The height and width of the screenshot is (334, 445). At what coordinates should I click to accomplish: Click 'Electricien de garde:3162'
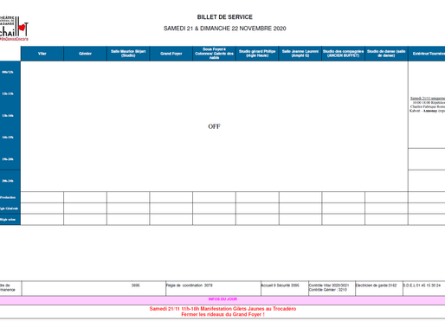point(377,286)
